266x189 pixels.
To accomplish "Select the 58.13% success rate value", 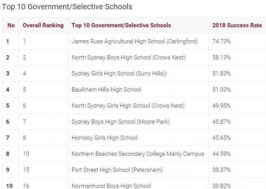I will tap(222, 57).
